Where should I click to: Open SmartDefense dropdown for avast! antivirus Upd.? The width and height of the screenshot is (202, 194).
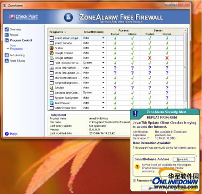(103, 38)
